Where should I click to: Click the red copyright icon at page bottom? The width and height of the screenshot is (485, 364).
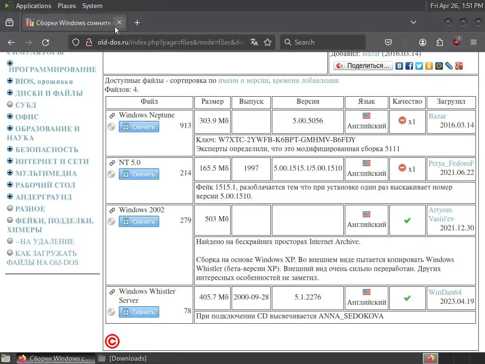coord(112,341)
